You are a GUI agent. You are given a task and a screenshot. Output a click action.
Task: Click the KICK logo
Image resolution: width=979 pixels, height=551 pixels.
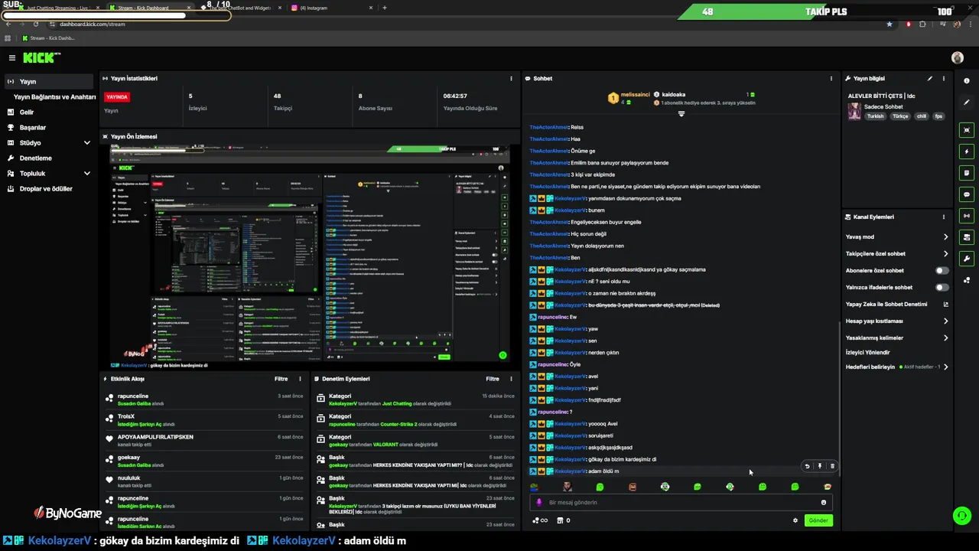click(x=40, y=58)
